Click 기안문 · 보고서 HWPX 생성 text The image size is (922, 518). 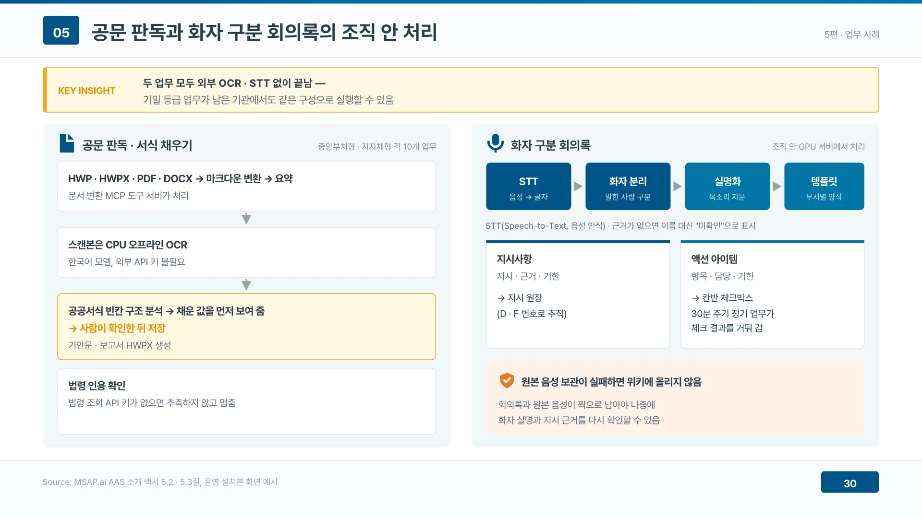(x=120, y=345)
